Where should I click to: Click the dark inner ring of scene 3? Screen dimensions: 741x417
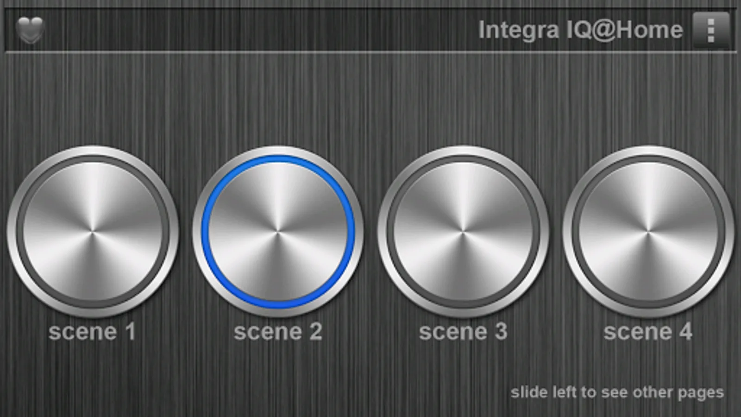pos(463,159)
